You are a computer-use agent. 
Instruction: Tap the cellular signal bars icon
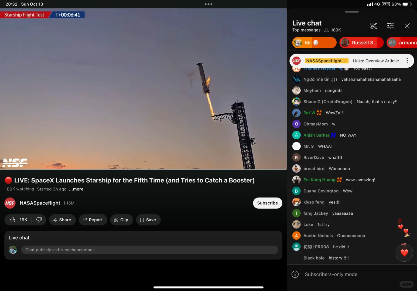click(370, 4)
